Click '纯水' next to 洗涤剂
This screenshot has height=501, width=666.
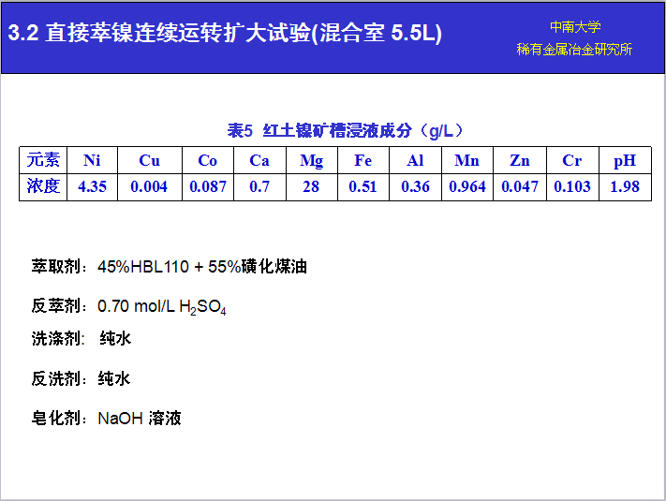click(x=115, y=339)
